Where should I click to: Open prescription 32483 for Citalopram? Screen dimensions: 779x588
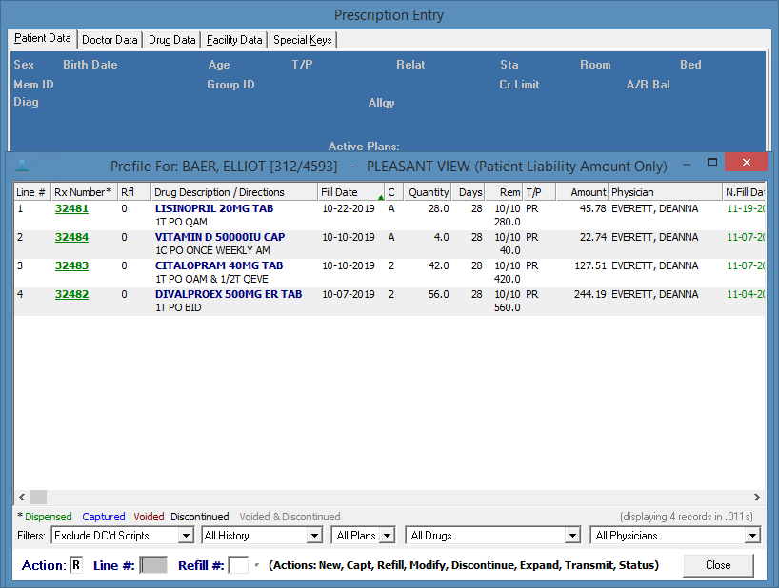[x=71, y=265]
